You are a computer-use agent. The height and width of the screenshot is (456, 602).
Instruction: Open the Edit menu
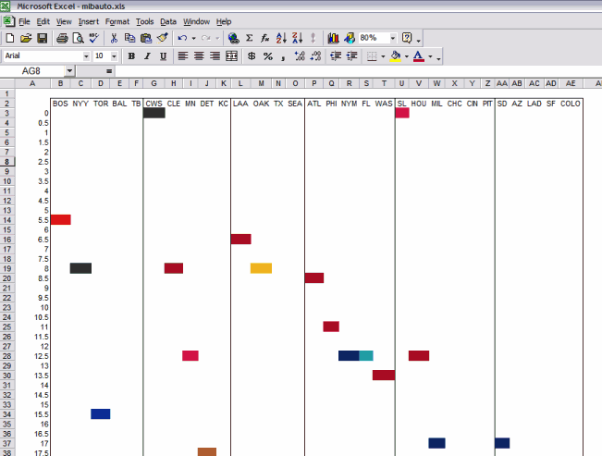tap(43, 21)
